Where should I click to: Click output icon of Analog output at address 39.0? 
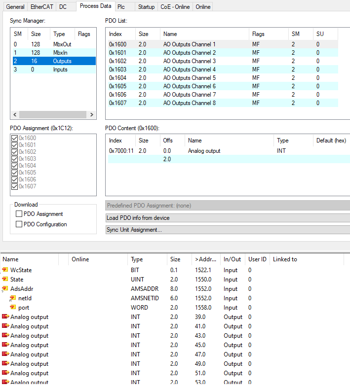click(x=5, y=317)
